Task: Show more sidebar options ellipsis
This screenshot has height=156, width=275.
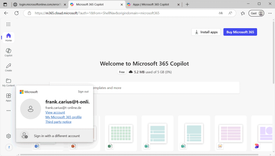Action: tap(8, 111)
